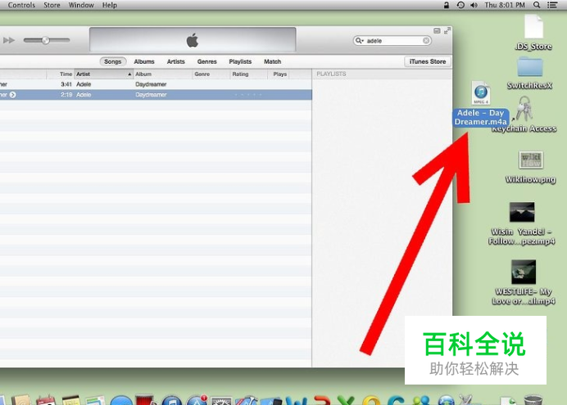Screen dimensions: 567x405
Task: Select the WESTLIFE My Love mp4 file
Action: [524, 272]
